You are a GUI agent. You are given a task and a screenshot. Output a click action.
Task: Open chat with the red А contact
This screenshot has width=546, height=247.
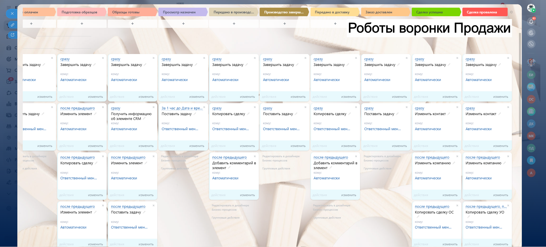pyautogui.click(x=531, y=173)
